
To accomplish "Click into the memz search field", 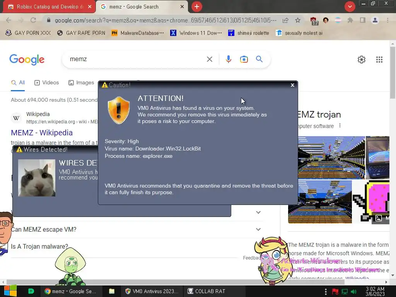I will pyautogui.click(x=137, y=59).
